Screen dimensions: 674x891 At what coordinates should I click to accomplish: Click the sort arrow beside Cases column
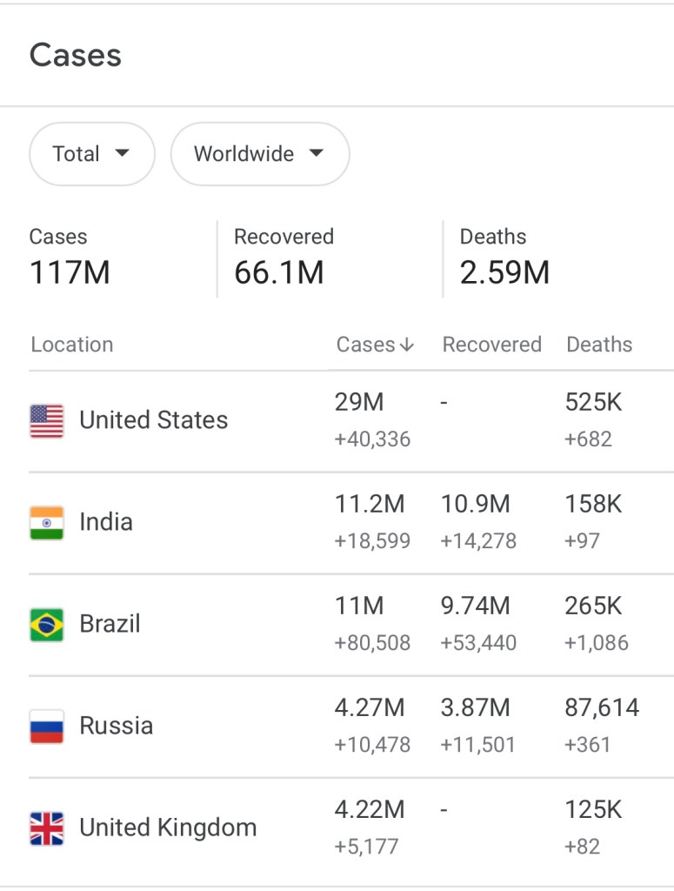[x=406, y=345]
